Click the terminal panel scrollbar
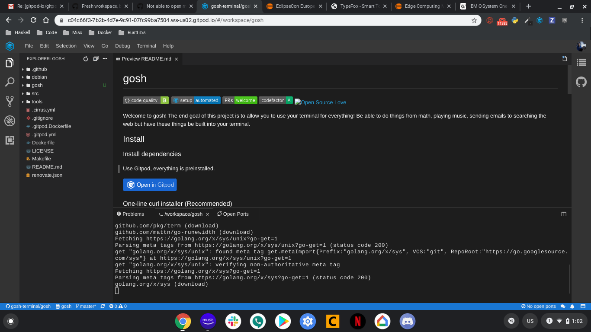The width and height of the screenshot is (591, 332). coord(569,278)
